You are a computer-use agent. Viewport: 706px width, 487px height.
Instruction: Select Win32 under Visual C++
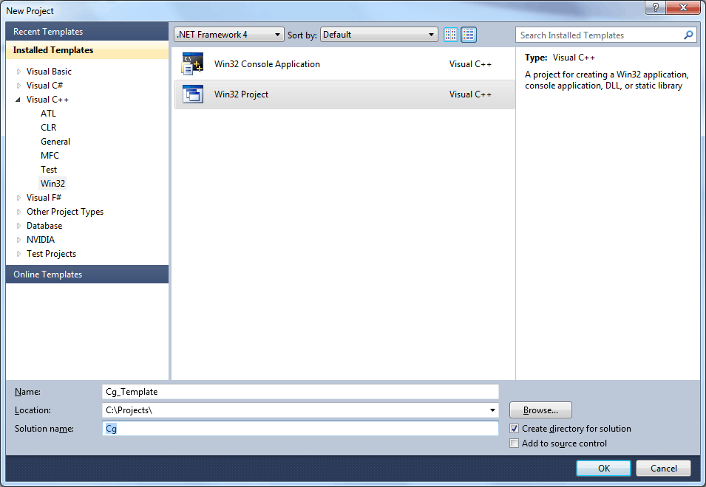pos(52,183)
